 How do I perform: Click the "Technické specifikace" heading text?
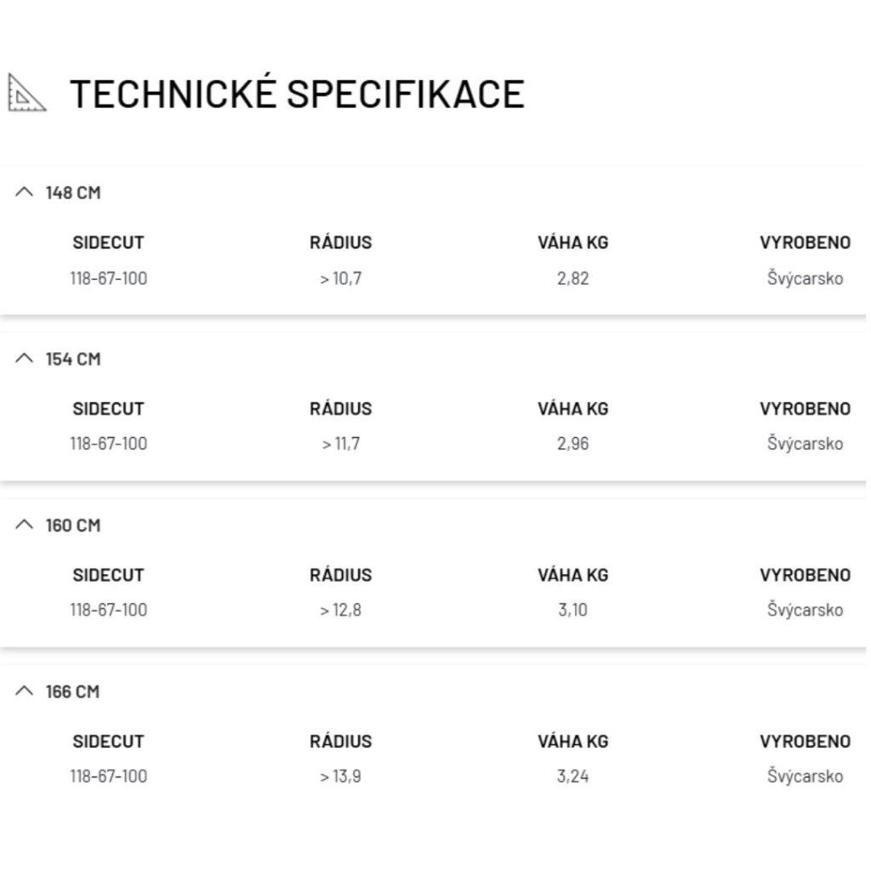(296, 94)
